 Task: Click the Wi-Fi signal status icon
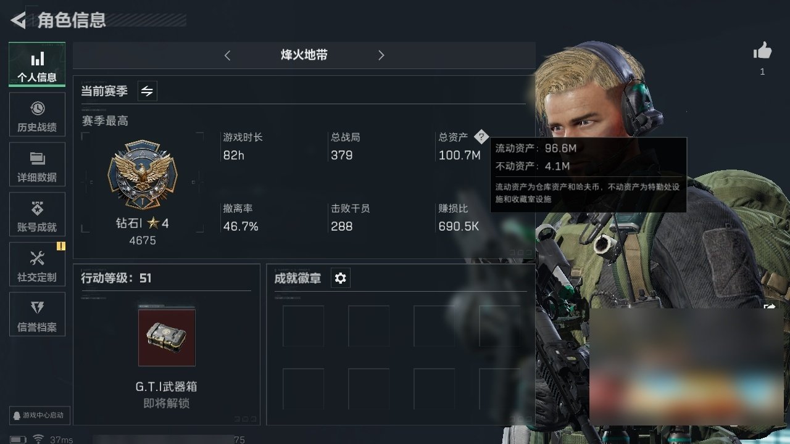click(x=38, y=439)
